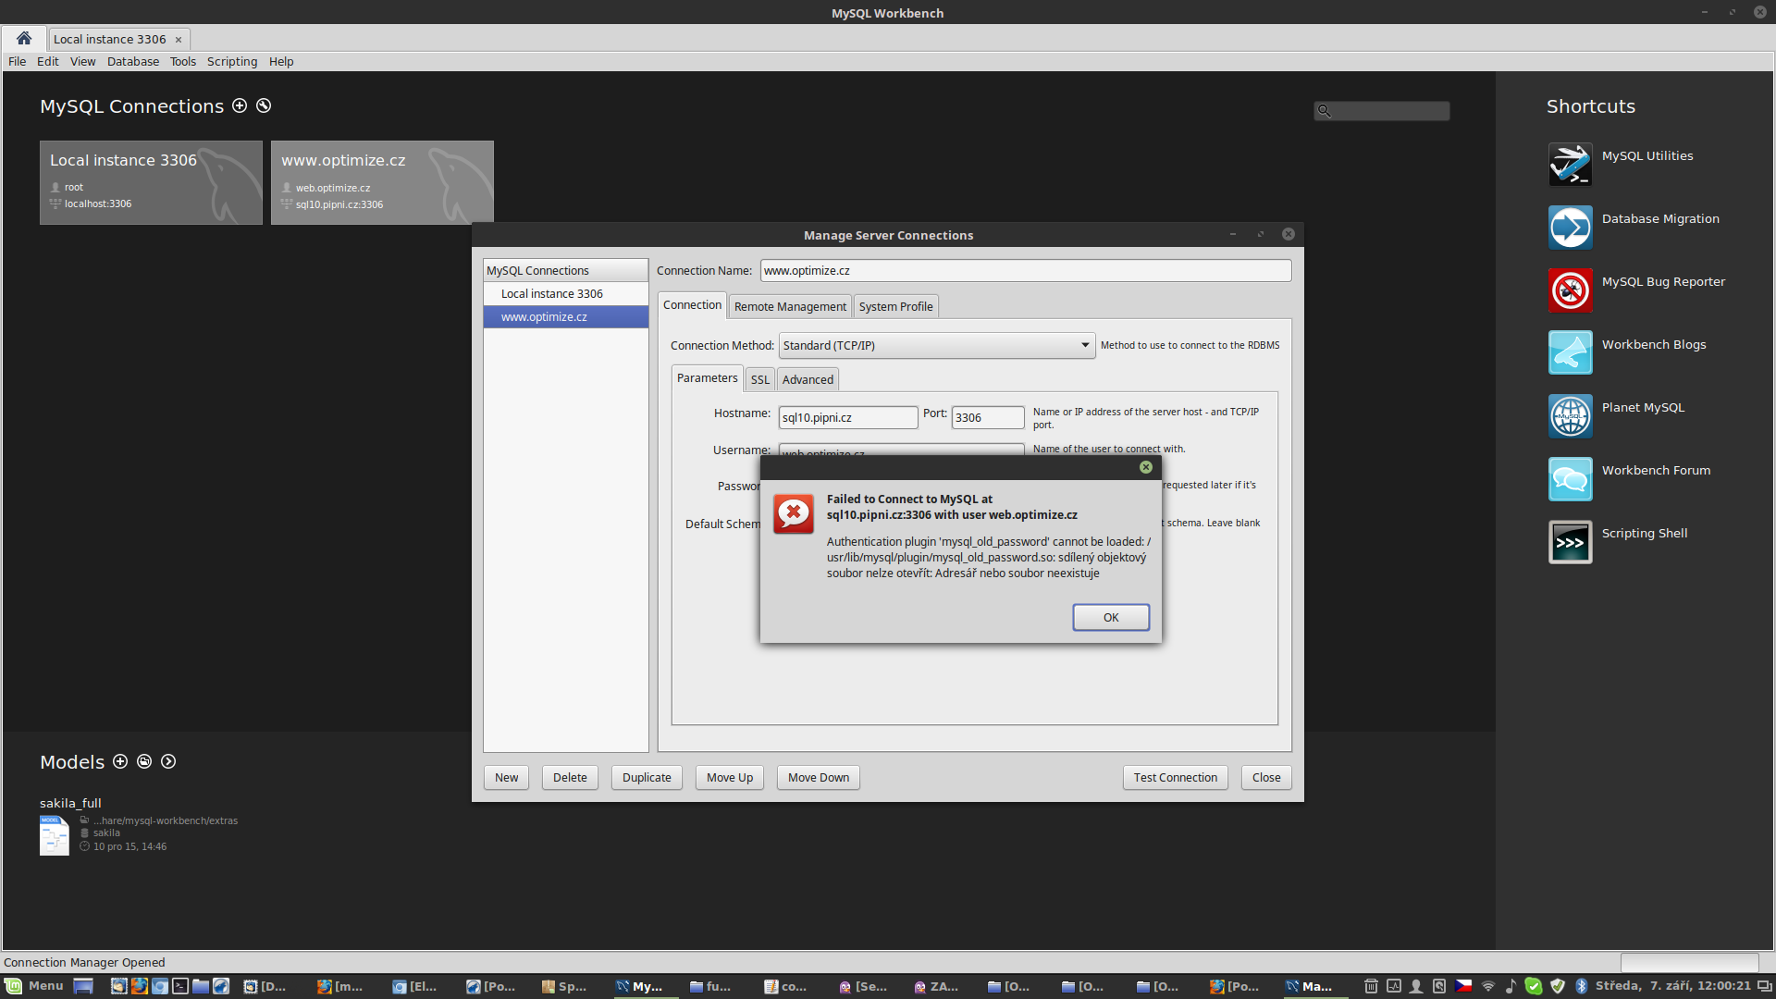This screenshot has width=1776, height=999.
Task: Switch to System Profile tab
Action: click(895, 306)
